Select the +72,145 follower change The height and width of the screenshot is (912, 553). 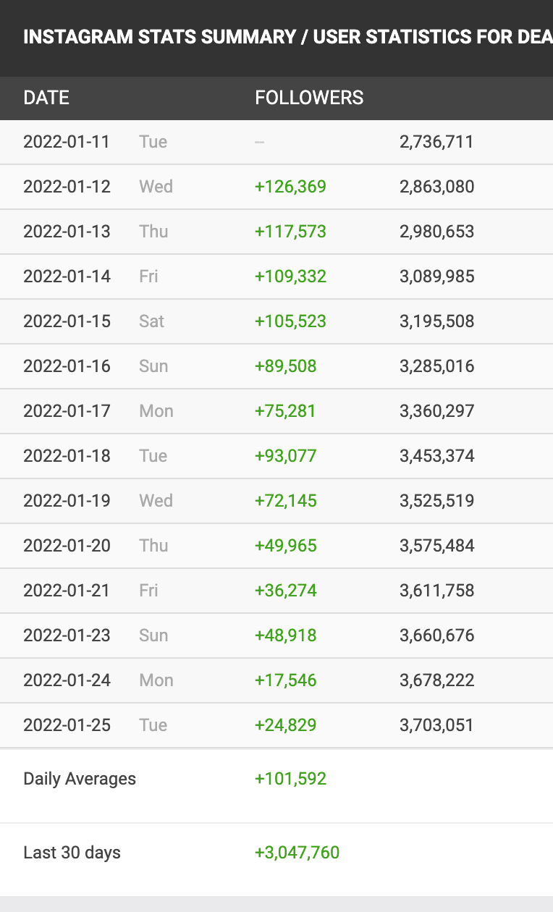point(285,501)
